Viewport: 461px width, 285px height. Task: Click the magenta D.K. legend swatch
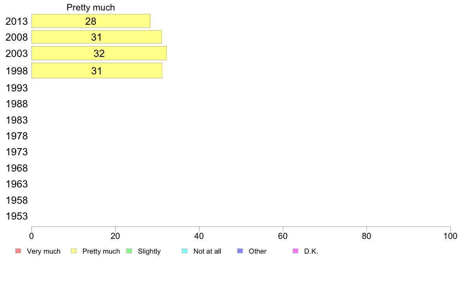point(295,251)
